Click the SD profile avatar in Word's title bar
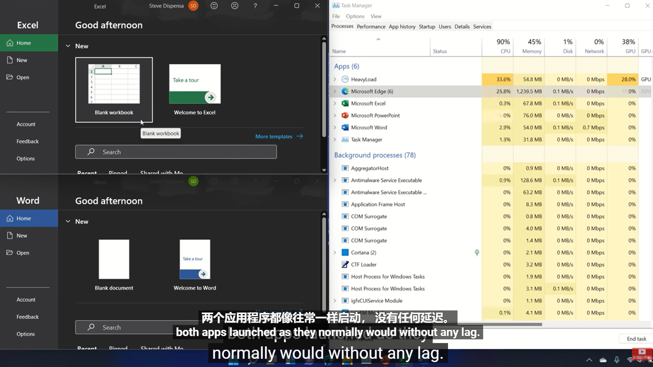653x367 pixels. tap(194, 181)
